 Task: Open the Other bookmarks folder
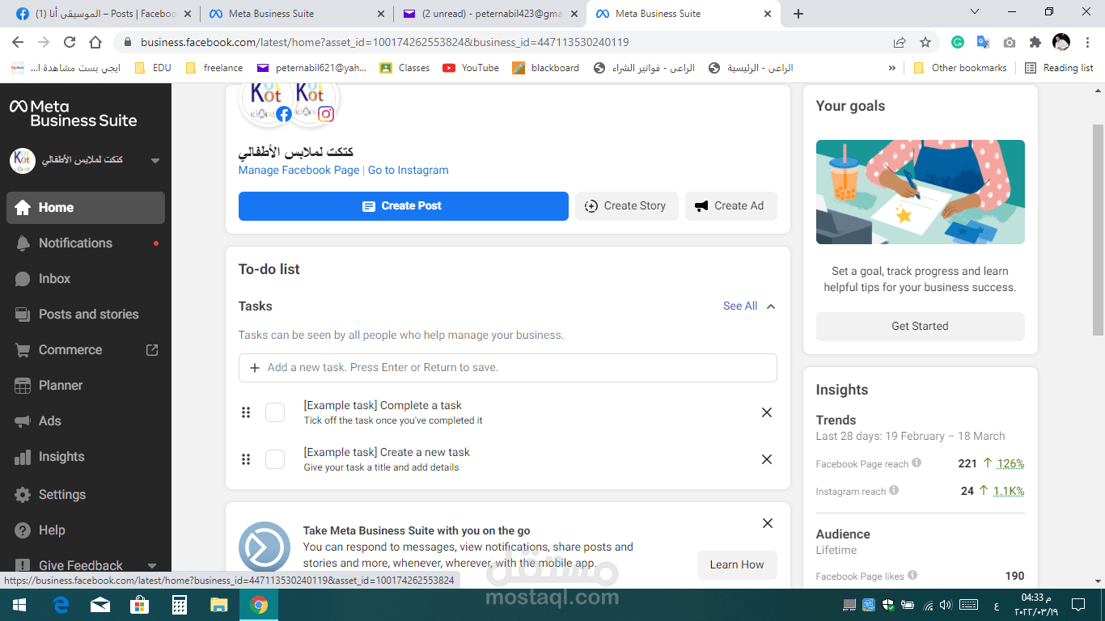pyautogui.click(x=960, y=68)
